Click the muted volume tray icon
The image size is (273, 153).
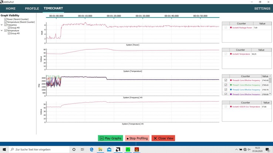[x=249, y=149]
